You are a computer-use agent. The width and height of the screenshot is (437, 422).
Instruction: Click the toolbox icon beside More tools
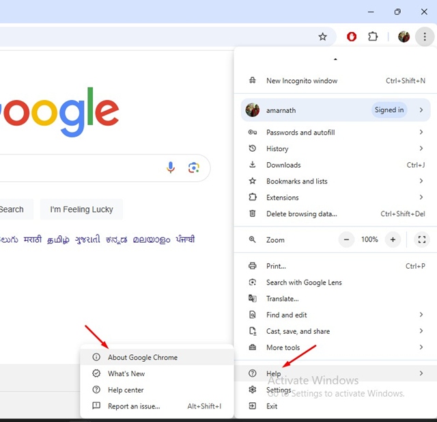[253, 347]
